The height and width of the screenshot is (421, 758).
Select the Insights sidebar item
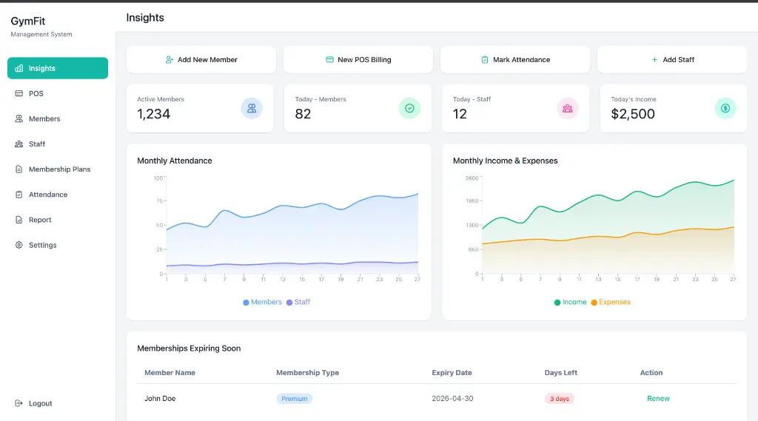(58, 68)
